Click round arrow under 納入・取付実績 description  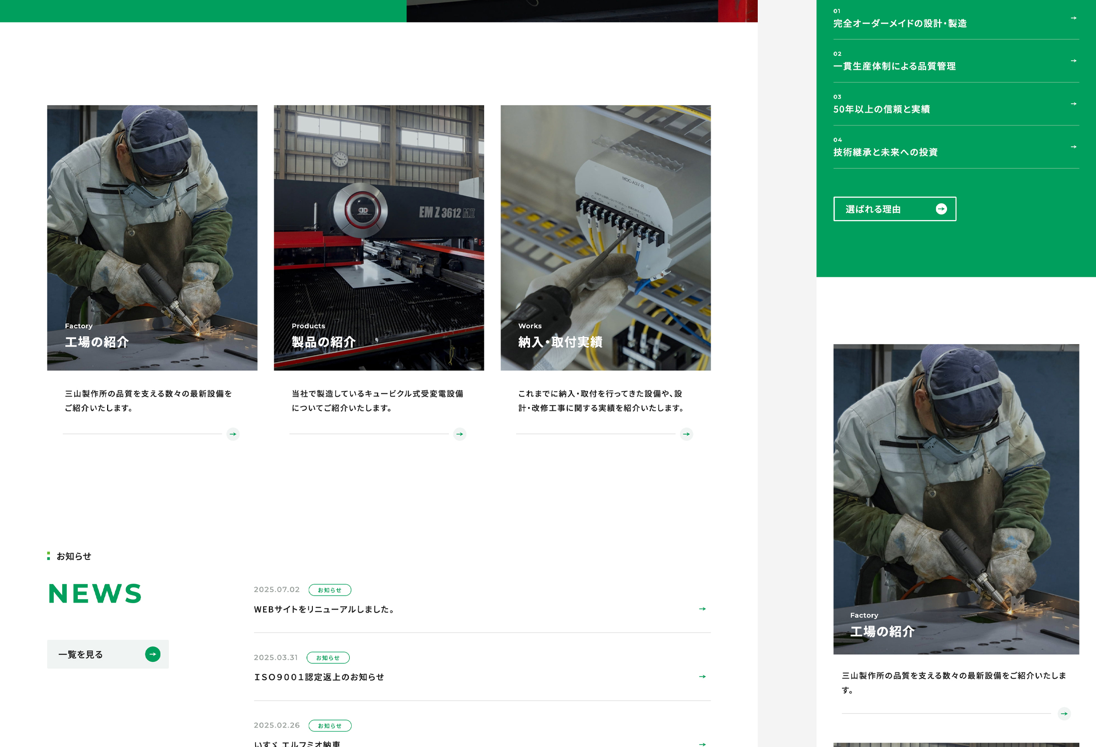click(686, 434)
